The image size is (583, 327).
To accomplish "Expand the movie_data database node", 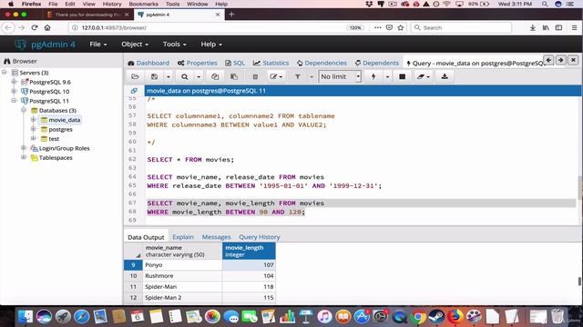I will coord(34,119).
